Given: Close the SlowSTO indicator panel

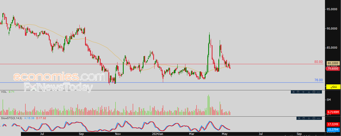Looking at the screenshot, I should [299, 118].
